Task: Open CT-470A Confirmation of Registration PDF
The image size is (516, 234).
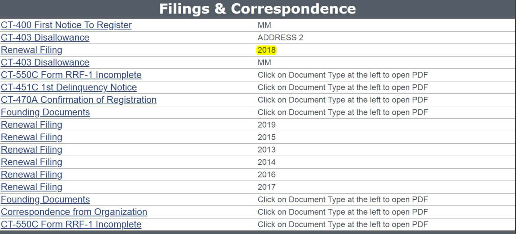Action: [x=79, y=100]
